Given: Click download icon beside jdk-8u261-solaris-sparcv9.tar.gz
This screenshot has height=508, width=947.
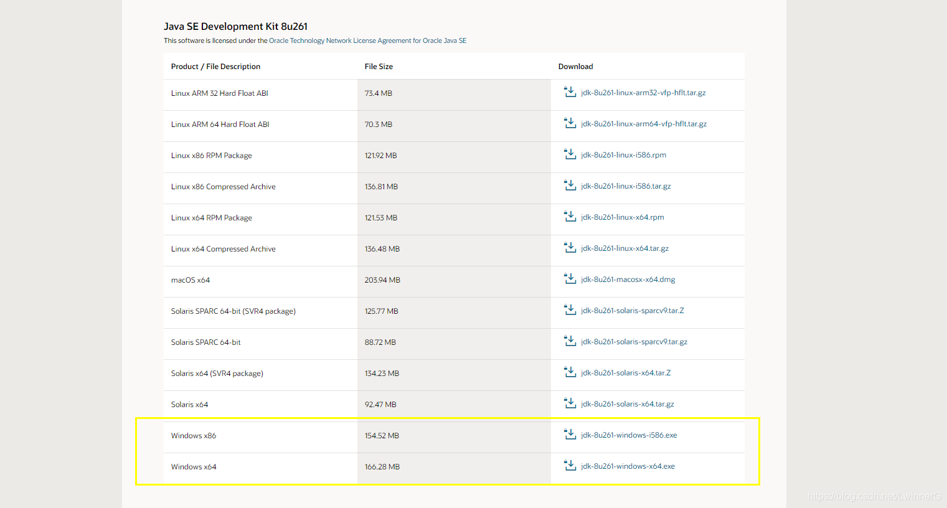Looking at the screenshot, I should (570, 341).
